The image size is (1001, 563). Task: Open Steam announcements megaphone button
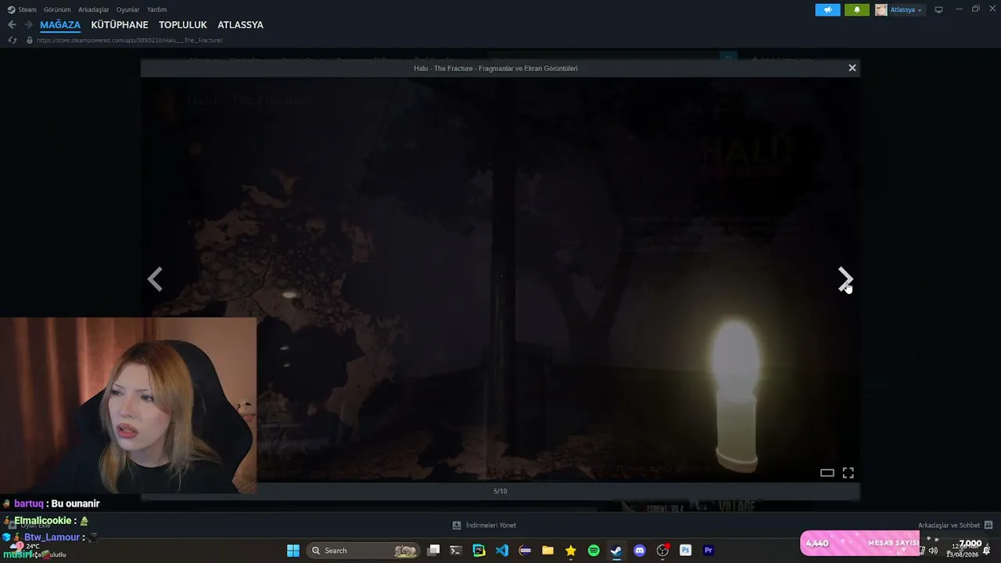[x=827, y=9]
